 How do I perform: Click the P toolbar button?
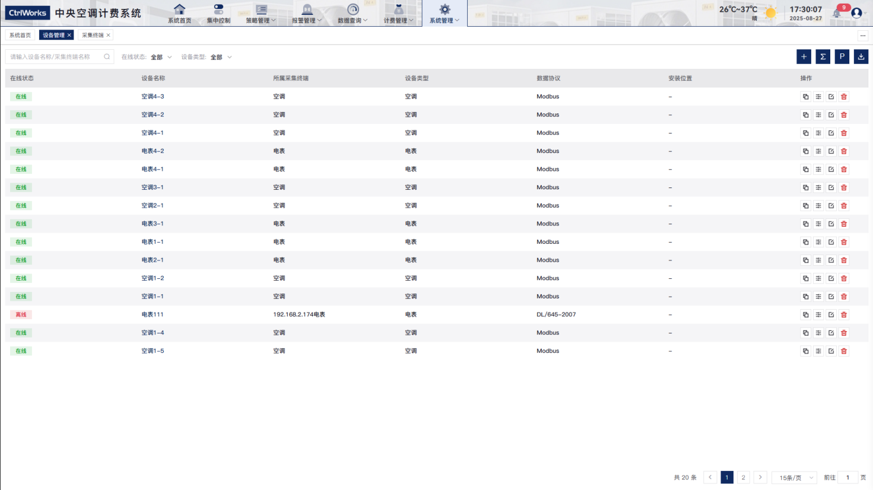(x=842, y=57)
